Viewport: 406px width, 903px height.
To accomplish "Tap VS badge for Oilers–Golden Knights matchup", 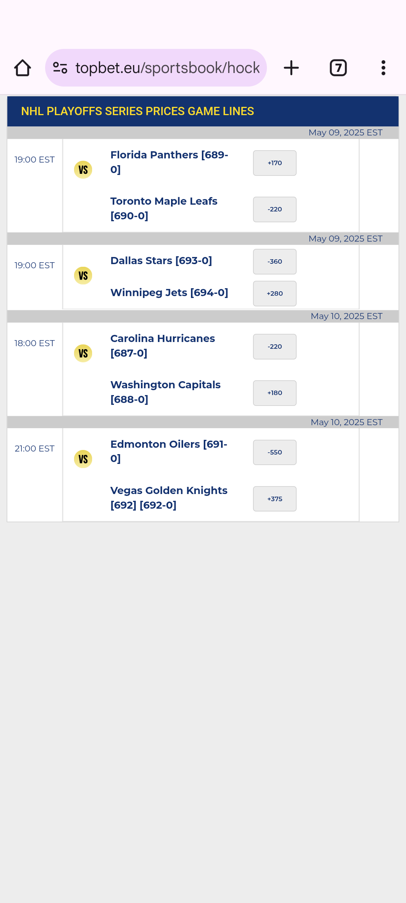I will [x=83, y=459].
